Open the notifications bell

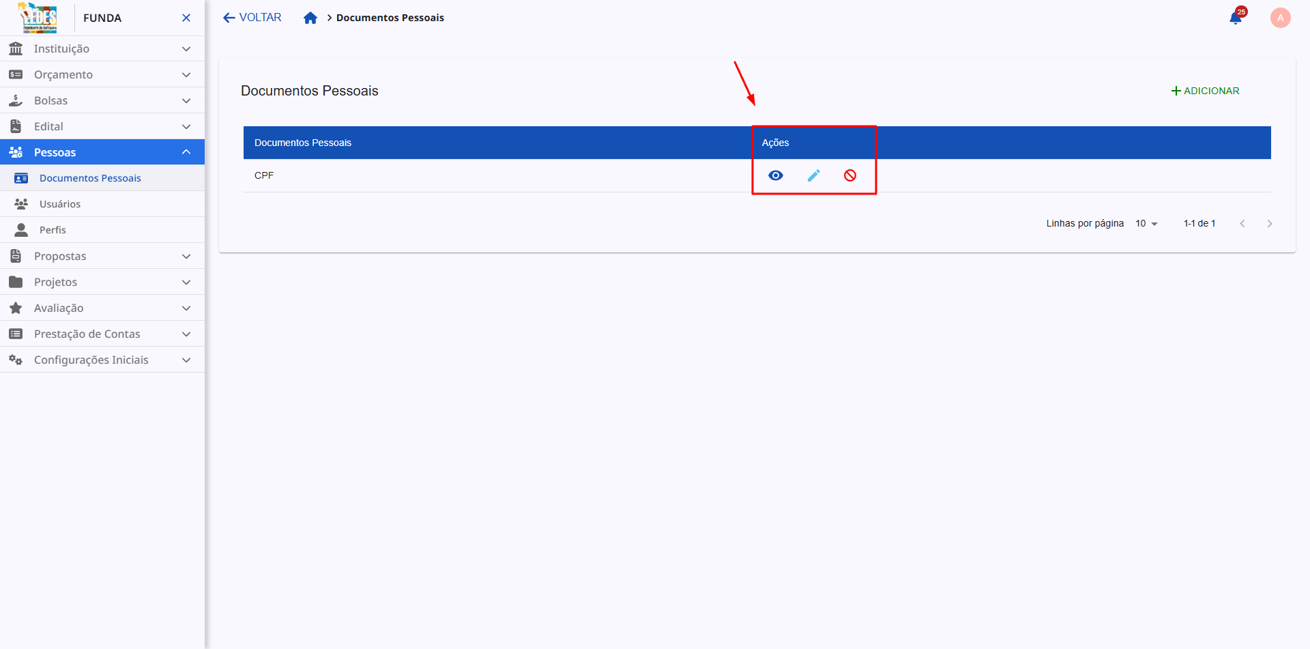(x=1236, y=18)
